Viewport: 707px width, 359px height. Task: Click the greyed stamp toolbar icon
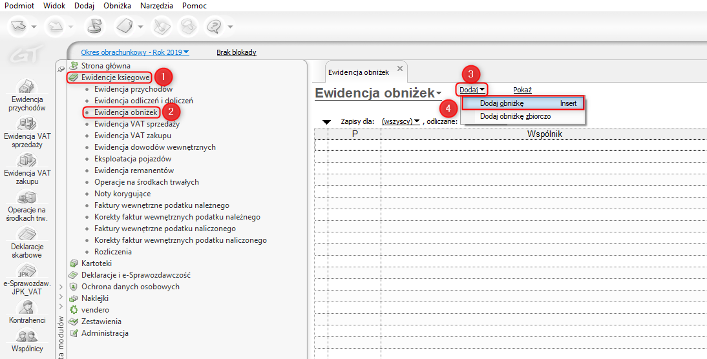click(x=187, y=26)
